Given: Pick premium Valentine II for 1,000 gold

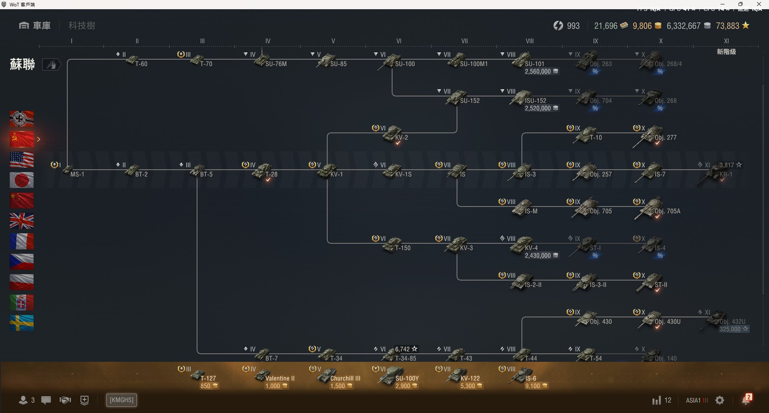Looking at the screenshot, I should (269, 377).
